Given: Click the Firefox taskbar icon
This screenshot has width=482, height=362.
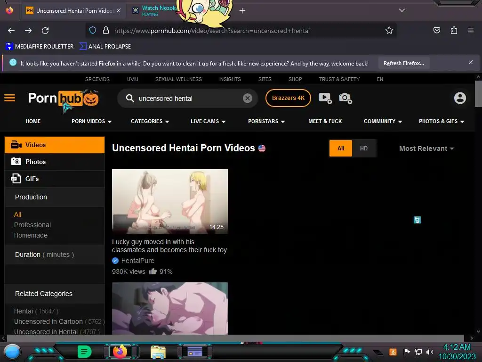Looking at the screenshot, I should (x=120, y=351).
